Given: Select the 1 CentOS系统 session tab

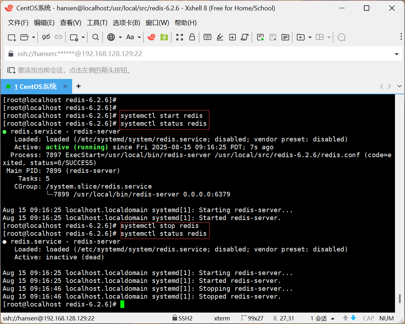Looking at the screenshot, I should click(35, 86).
